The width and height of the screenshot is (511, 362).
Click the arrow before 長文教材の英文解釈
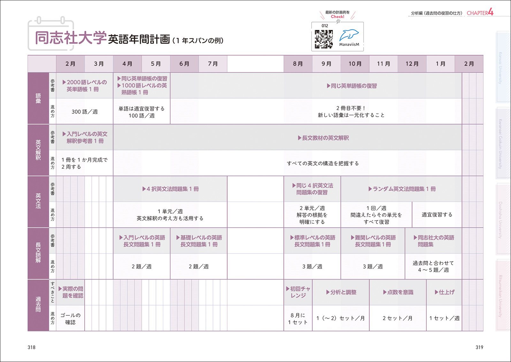300,138
